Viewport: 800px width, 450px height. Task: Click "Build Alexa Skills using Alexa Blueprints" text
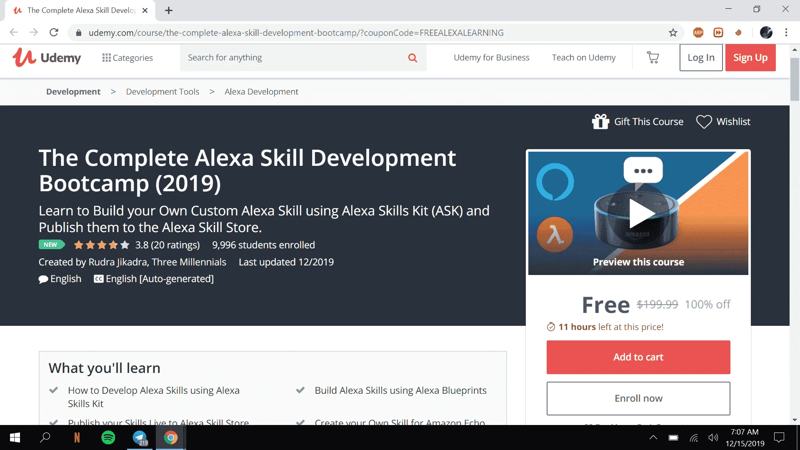[400, 390]
